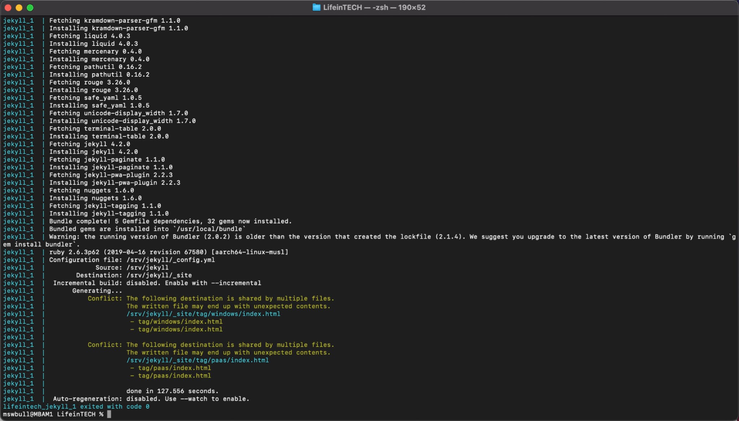739x421 pixels.
Task: Click line 'Fetching mercenary 0.4.0'
Action: [x=96, y=52]
